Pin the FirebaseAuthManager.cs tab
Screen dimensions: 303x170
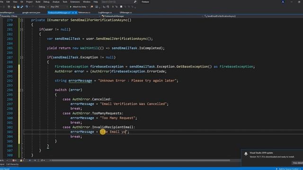(73, 13)
